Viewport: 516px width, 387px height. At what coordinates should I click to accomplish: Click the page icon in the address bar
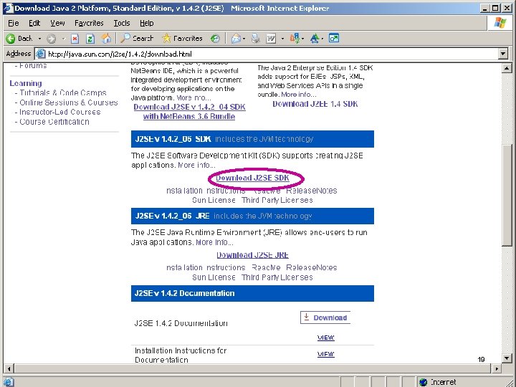point(40,54)
